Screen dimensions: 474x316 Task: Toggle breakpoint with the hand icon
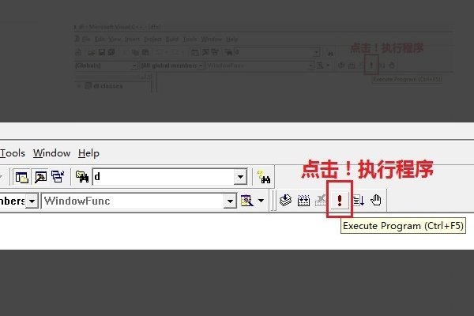tap(376, 200)
